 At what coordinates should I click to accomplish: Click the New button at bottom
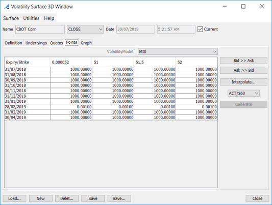pos(41,198)
